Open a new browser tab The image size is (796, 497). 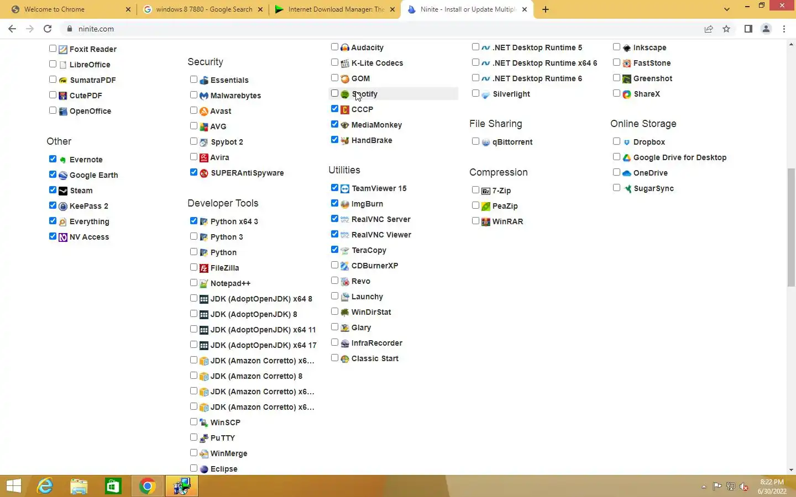point(546,9)
